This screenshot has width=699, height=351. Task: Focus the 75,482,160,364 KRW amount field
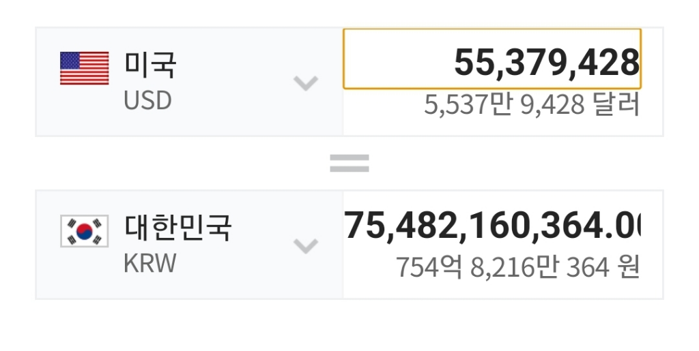click(491, 226)
